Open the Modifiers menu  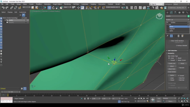39,4
